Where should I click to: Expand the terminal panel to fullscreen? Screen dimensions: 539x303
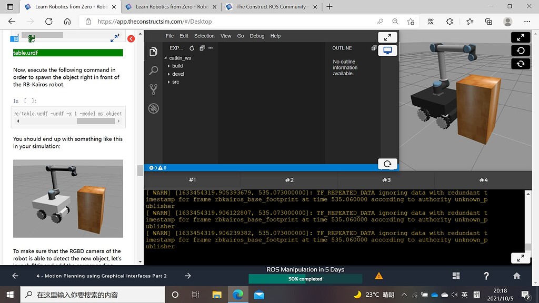coord(521,258)
